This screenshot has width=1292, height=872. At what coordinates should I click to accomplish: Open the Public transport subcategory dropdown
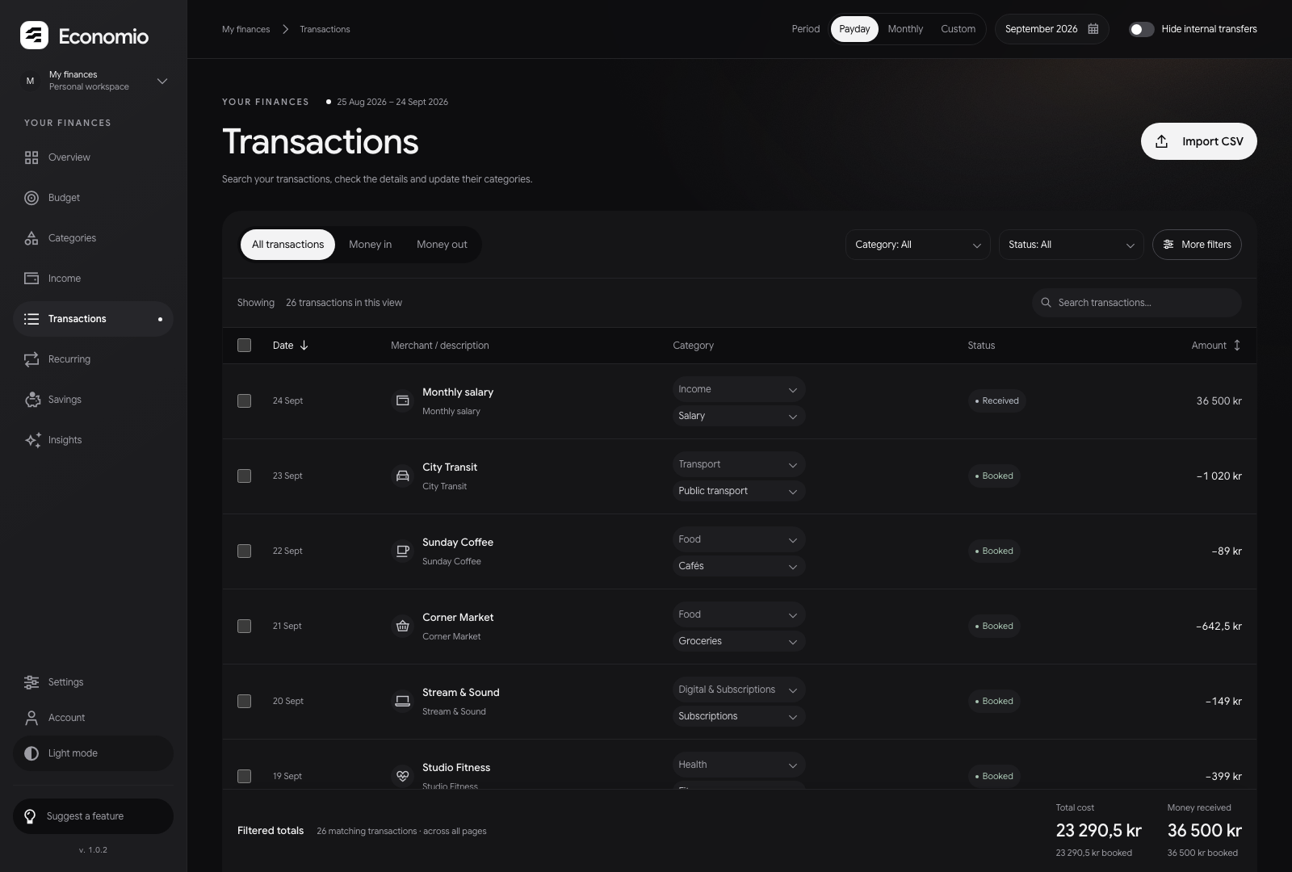click(739, 491)
